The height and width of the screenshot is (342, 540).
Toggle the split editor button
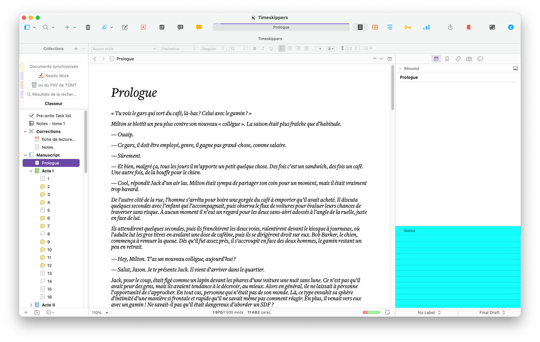pos(390,59)
